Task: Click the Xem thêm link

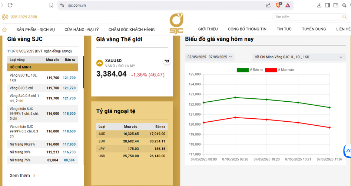Action: 20,176
